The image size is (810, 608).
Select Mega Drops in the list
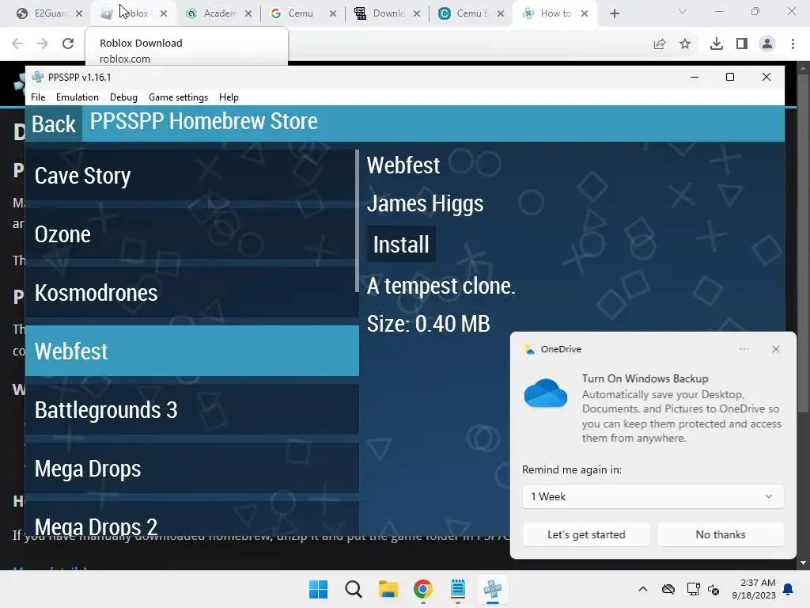[191, 469]
